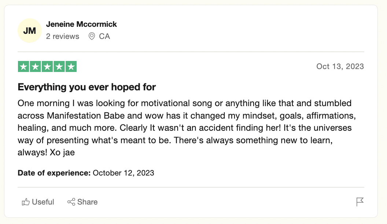Open Jeneine Mccormick's profile name link
This screenshot has height=224, width=387.
click(x=81, y=24)
